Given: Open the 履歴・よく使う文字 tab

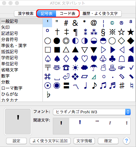Looking at the screenshot, I should (100, 14).
